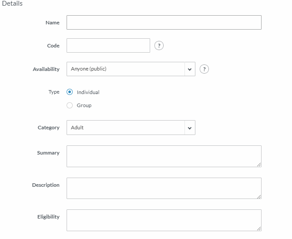Expand the Category dropdown arrow
This screenshot has width=292, height=239.
190,128
